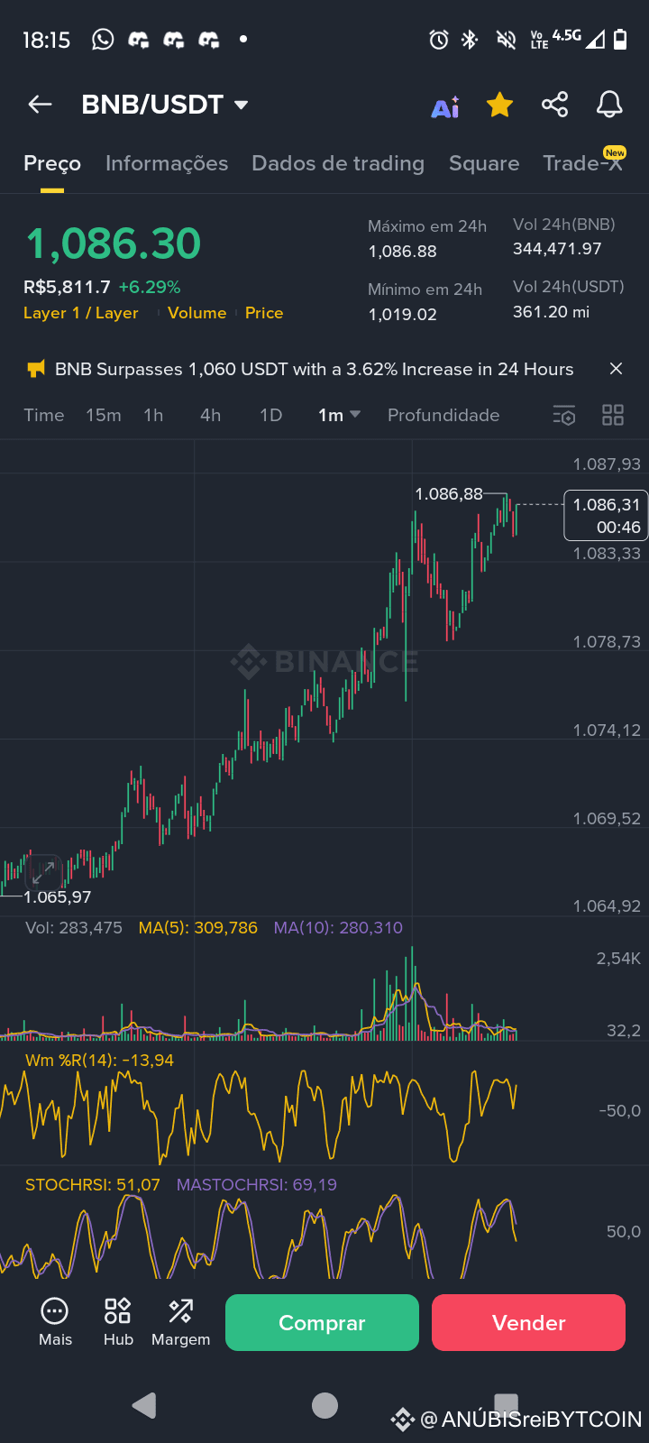This screenshot has height=1443, width=649.
Task: Open the AI analysis icon
Action: pyautogui.click(x=445, y=106)
